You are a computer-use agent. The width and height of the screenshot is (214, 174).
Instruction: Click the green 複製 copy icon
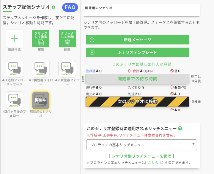(41, 38)
